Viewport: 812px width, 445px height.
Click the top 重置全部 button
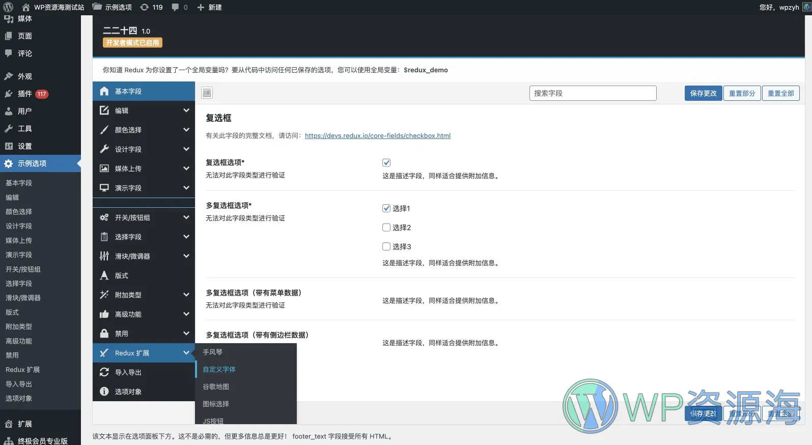click(x=780, y=93)
